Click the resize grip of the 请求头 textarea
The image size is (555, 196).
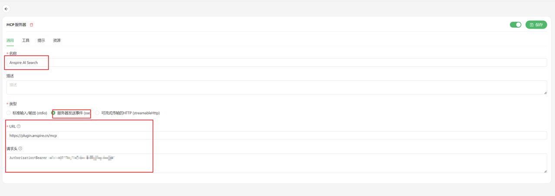tap(545, 171)
